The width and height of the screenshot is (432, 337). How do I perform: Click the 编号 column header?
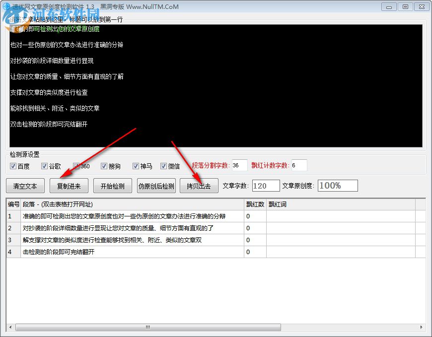pyautogui.click(x=13, y=204)
